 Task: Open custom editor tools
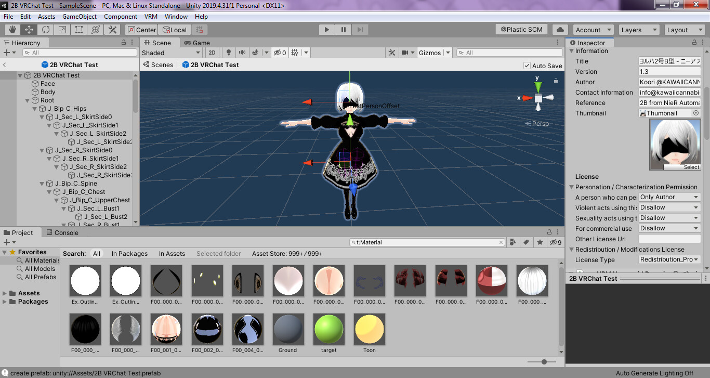tap(112, 30)
